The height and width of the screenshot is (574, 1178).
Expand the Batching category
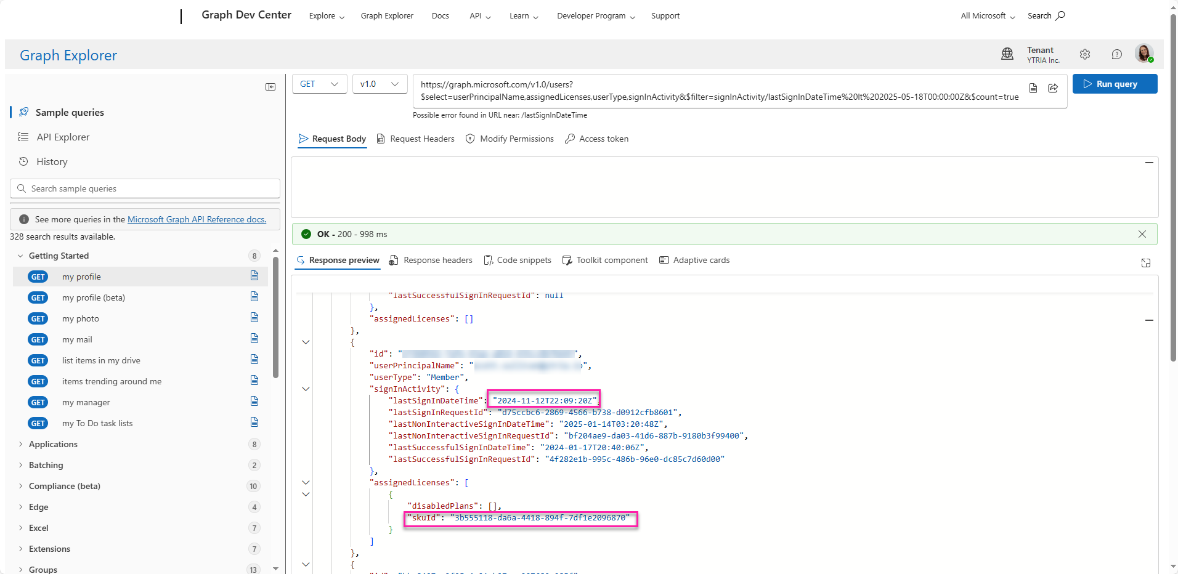pyautogui.click(x=20, y=465)
